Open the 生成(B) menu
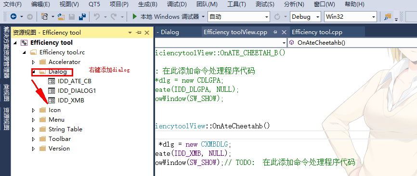417x176 pixels. (x=148, y=4)
